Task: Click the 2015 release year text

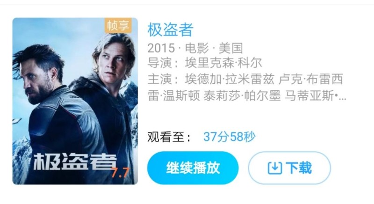Action: pos(161,48)
